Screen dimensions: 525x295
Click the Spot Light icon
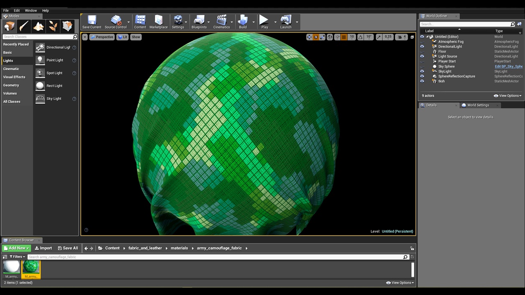click(40, 73)
